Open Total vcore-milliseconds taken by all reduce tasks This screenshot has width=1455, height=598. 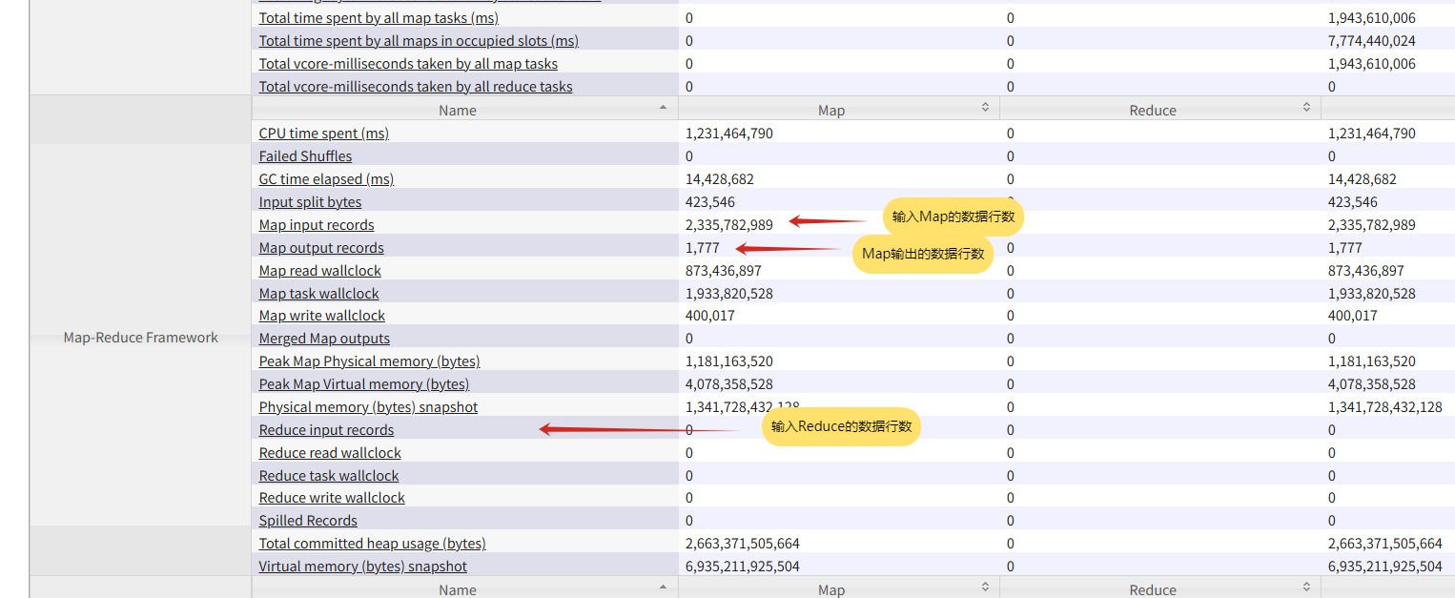point(416,87)
